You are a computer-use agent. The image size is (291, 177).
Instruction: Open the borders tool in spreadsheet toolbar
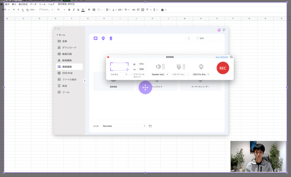click(94, 10)
